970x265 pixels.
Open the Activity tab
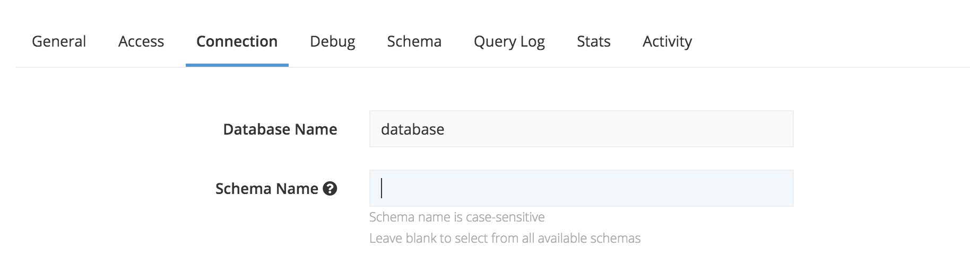tap(668, 42)
